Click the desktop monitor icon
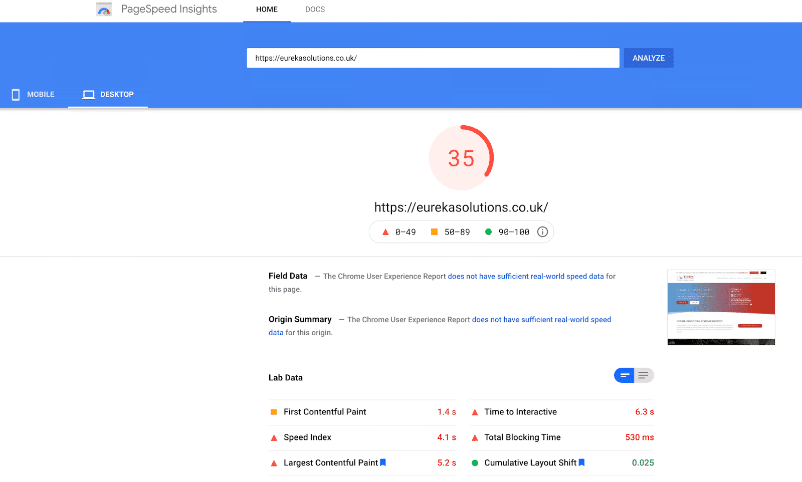 pos(89,94)
